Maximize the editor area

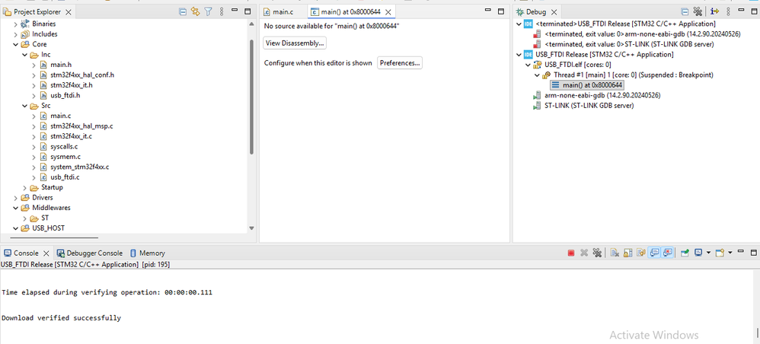click(502, 11)
